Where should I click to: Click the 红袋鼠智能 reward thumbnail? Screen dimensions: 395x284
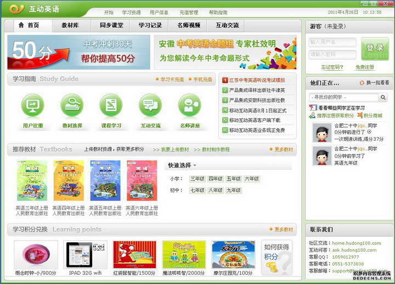coord(134,255)
